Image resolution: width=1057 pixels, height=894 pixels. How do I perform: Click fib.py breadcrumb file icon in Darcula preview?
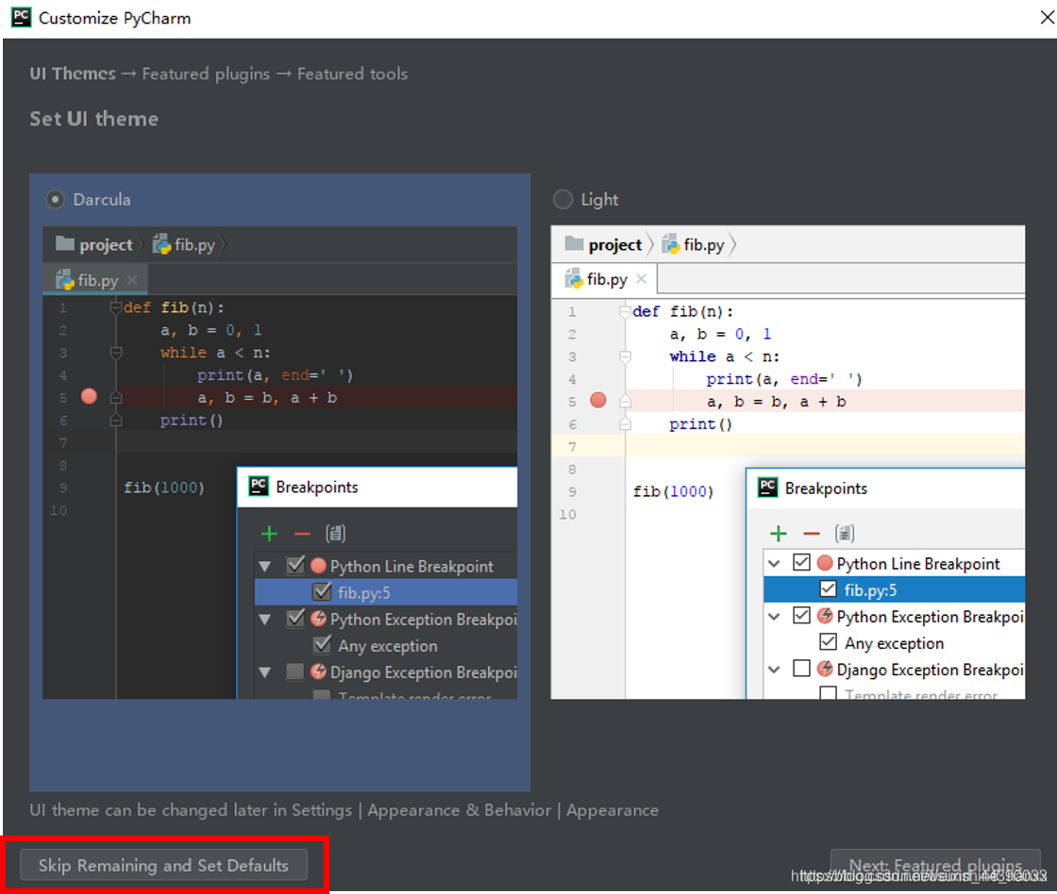coord(161,244)
